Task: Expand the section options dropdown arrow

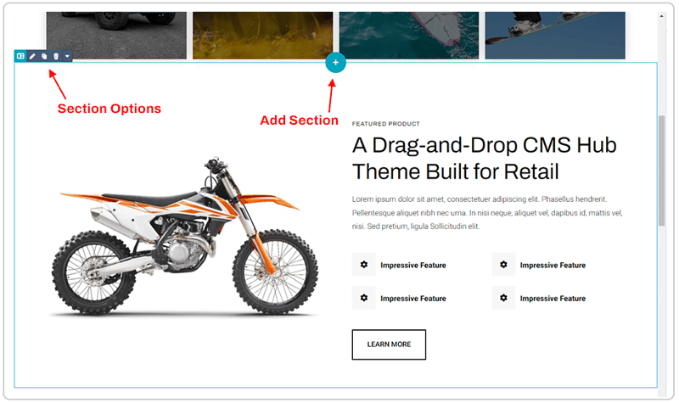Action: [67, 56]
